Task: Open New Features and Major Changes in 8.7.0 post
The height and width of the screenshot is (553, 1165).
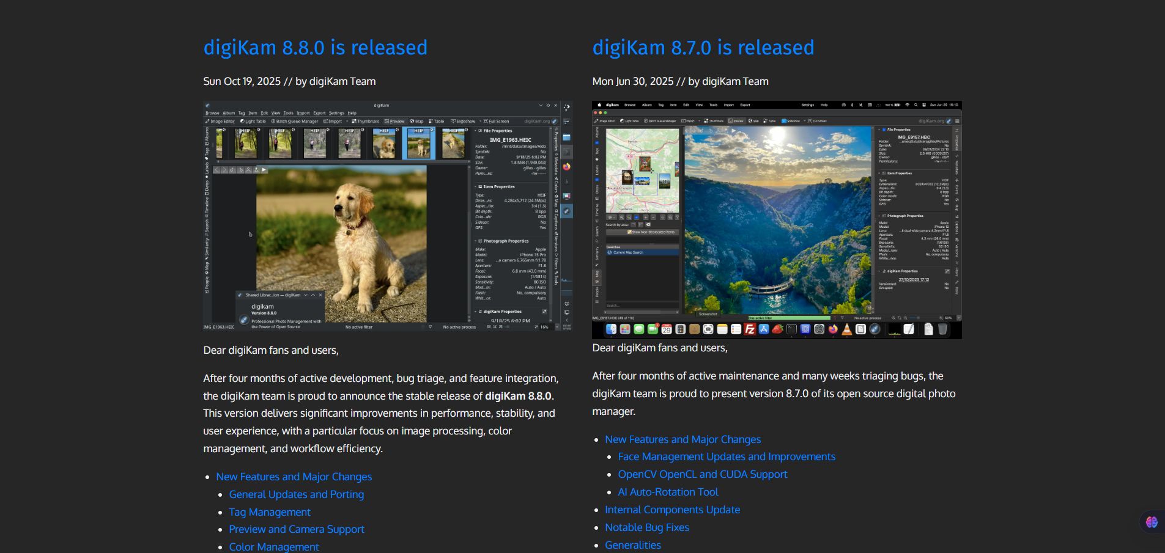Action: click(683, 439)
